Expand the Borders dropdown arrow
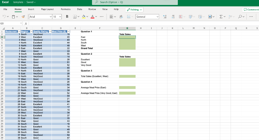Image resolution: width=259 pixels, height=140 pixels. (78, 17)
